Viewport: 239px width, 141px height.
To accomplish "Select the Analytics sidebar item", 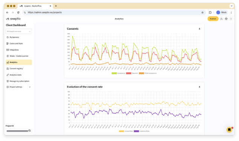I will coord(18,62).
